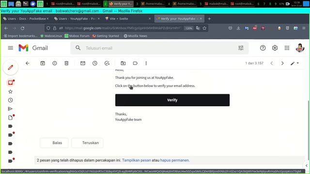Click Firefox back navigation arrow

click(6, 28)
